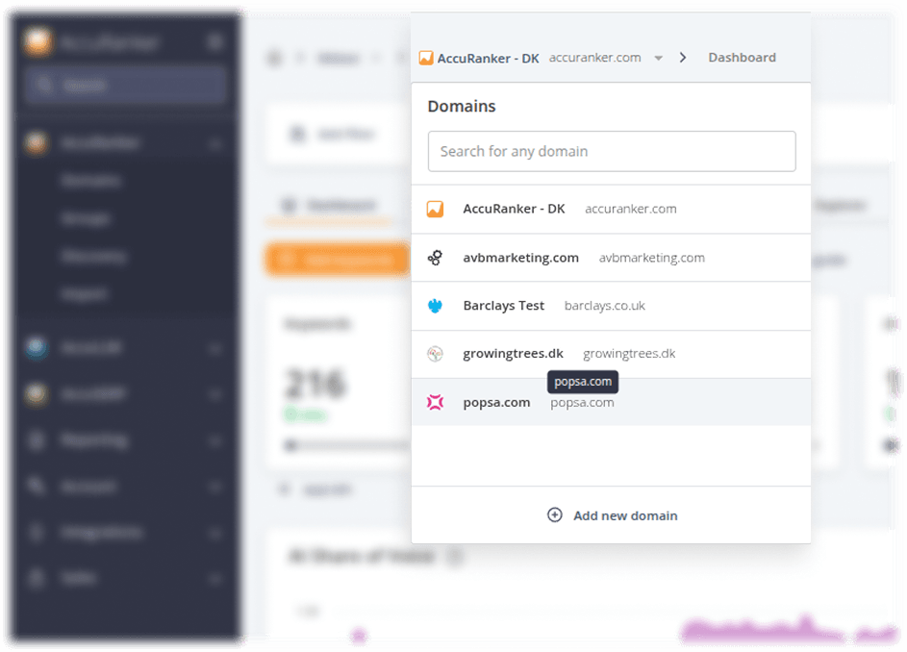Click the blurred search box in the sidebar
This screenshot has width=907, height=652.
pyautogui.click(x=126, y=86)
